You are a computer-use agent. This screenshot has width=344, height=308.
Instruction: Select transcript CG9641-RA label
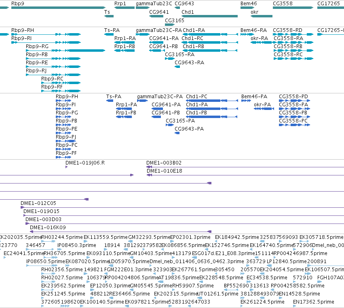[164, 38]
